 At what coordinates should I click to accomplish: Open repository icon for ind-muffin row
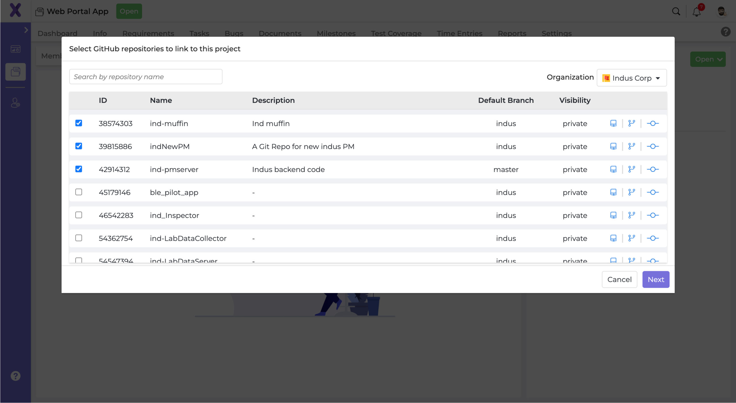tap(613, 123)
